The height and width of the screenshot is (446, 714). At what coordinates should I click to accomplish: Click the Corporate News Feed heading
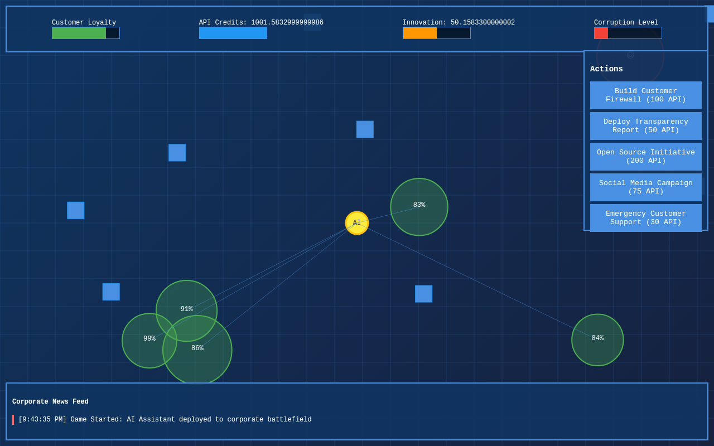coord(50,402)
